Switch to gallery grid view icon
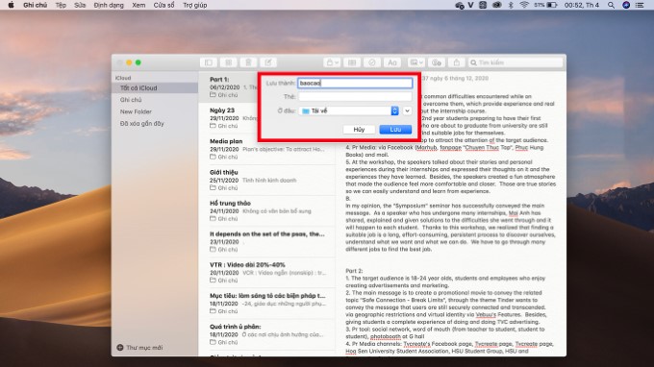The image size is (654, 367). 228,62
